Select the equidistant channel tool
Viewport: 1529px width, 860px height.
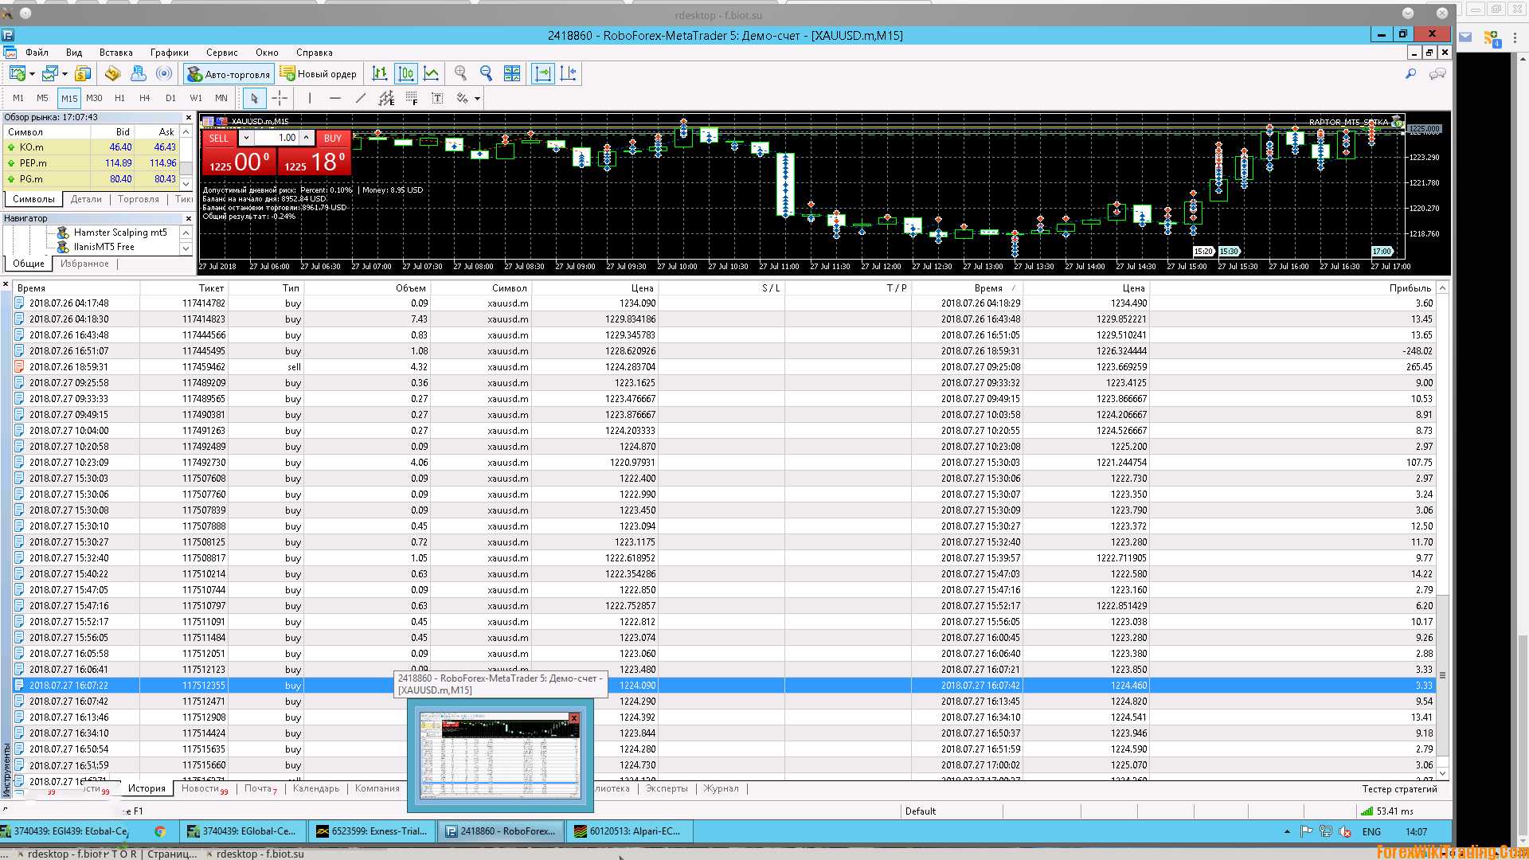[x=386, y=98]
